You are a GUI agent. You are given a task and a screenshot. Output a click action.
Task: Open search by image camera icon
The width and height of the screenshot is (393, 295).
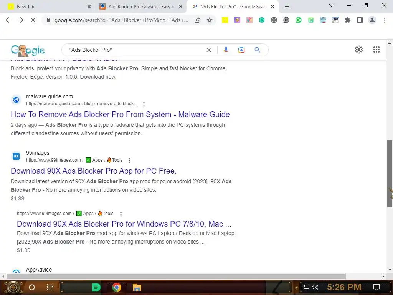pos(241,50)
